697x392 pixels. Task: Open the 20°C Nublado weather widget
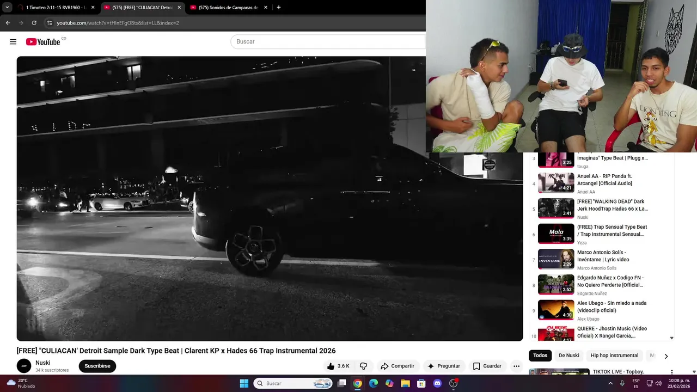click(20, 383)
